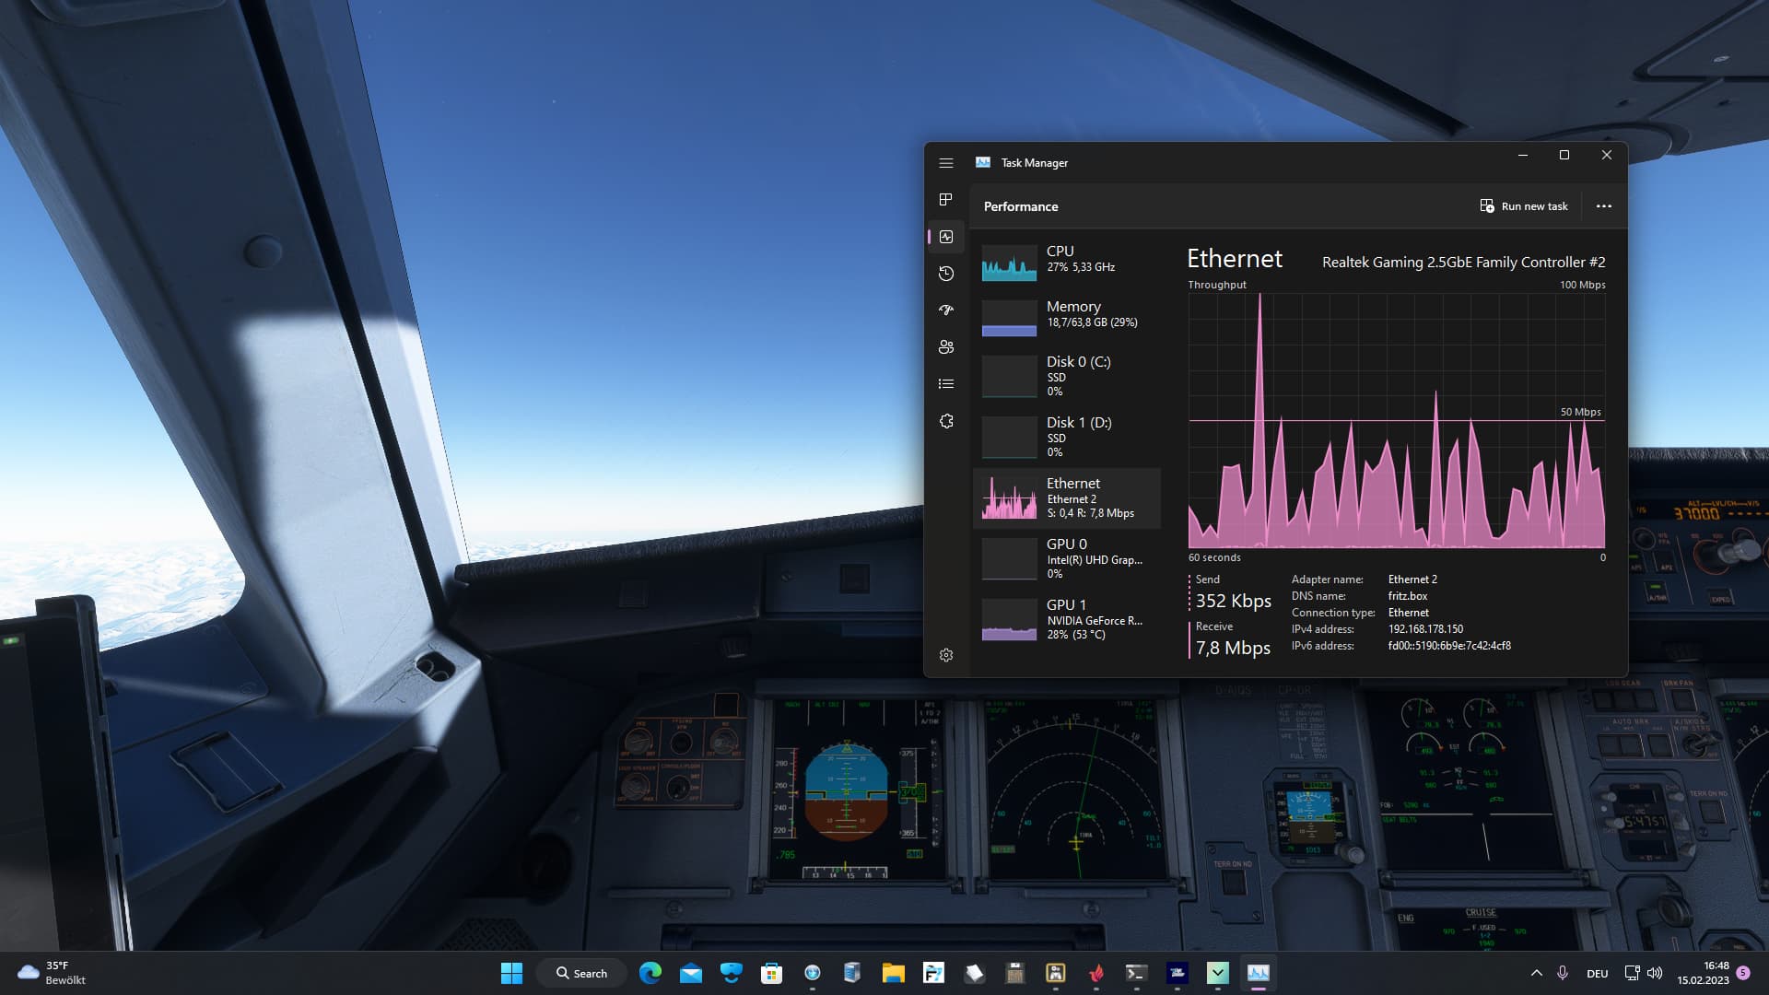Open notification badge showing 5
Viewport: 1769px width, 995px height.
[x=1742, y=973]
